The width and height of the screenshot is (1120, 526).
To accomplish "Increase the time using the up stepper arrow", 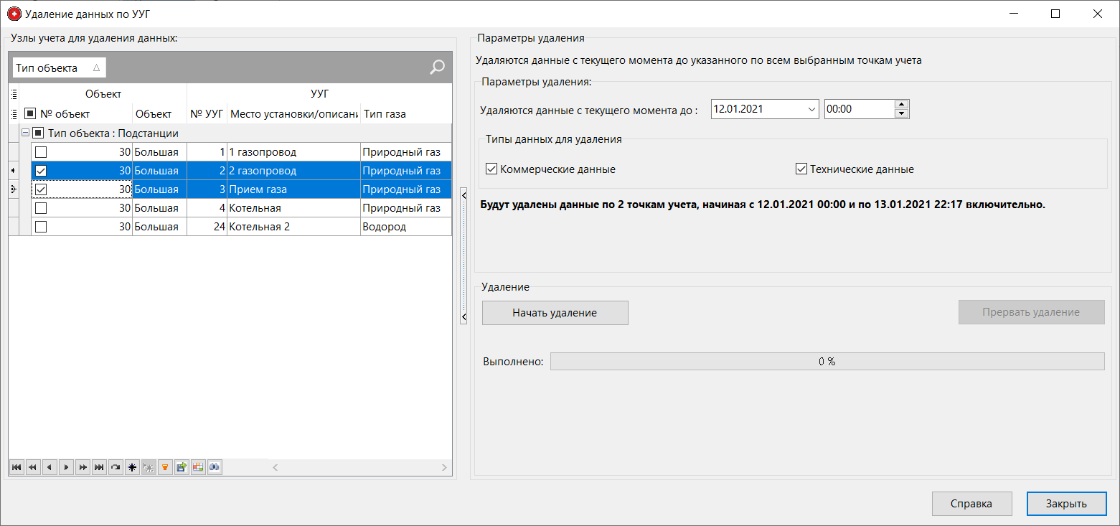I will tap(902, 105).
